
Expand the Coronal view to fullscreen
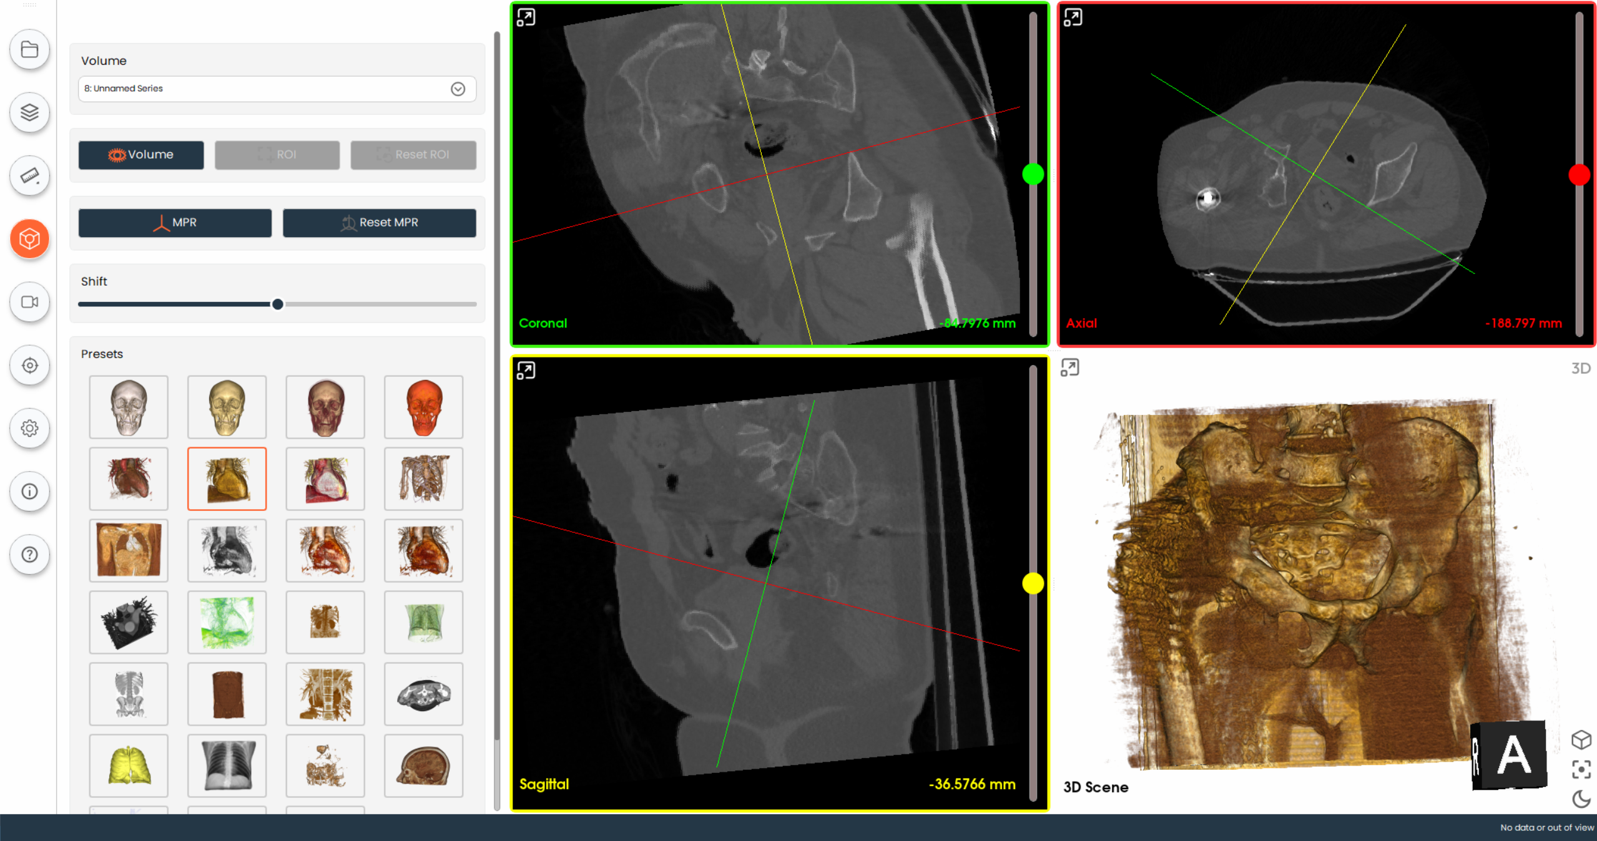(526, 17)
